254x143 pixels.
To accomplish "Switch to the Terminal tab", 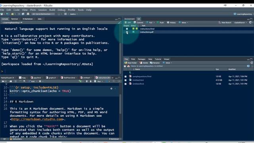I will 14,19.
